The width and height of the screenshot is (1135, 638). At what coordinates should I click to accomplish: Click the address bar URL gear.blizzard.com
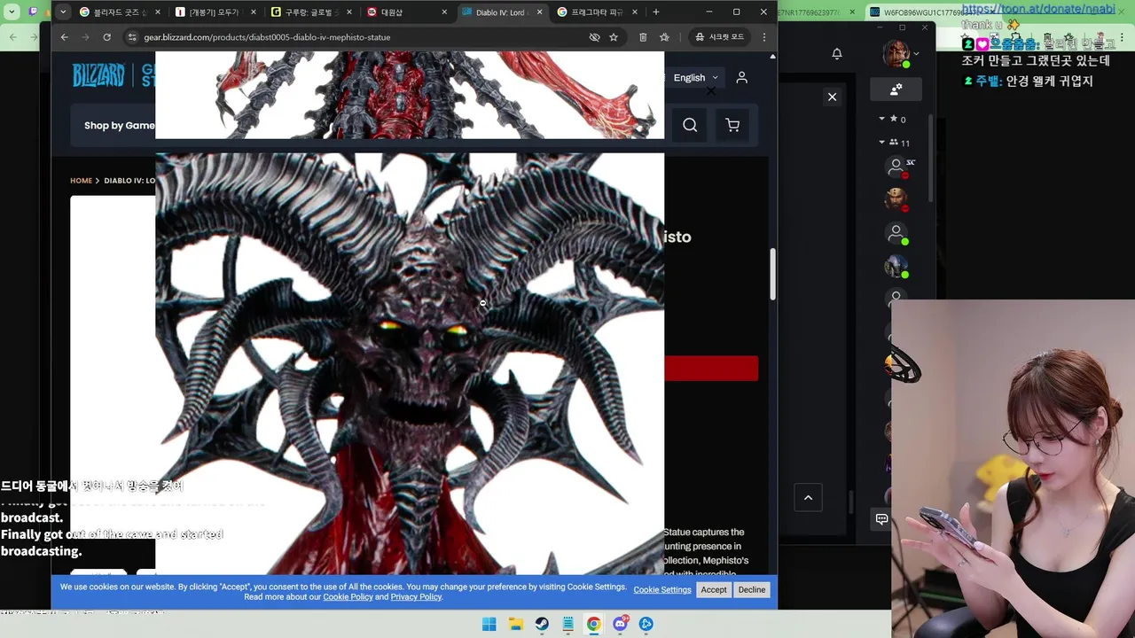(267, 37)
